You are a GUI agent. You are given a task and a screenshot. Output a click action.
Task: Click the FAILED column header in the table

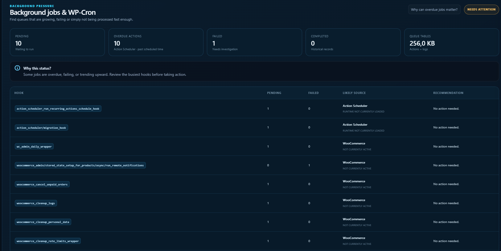[x=314, y=93]
